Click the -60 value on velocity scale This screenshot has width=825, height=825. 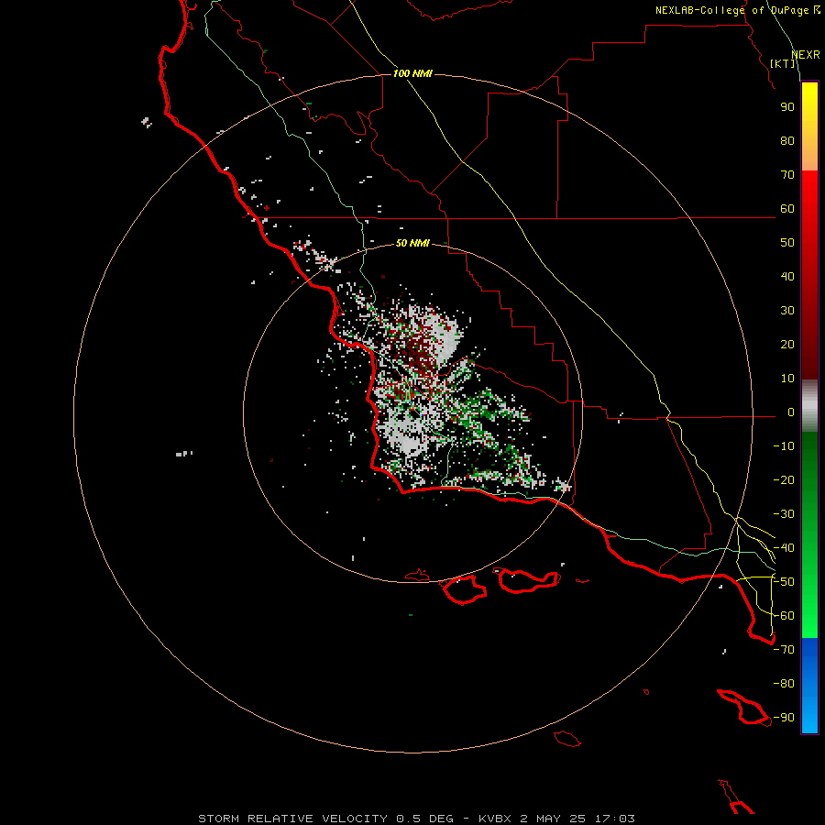(784, 616)
